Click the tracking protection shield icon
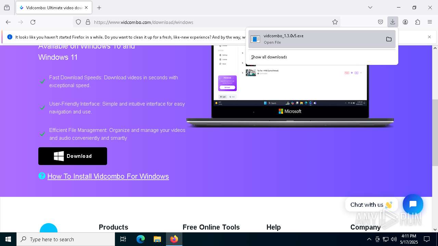This screenshot has height=246, width=438. click(x=78, y=22)
